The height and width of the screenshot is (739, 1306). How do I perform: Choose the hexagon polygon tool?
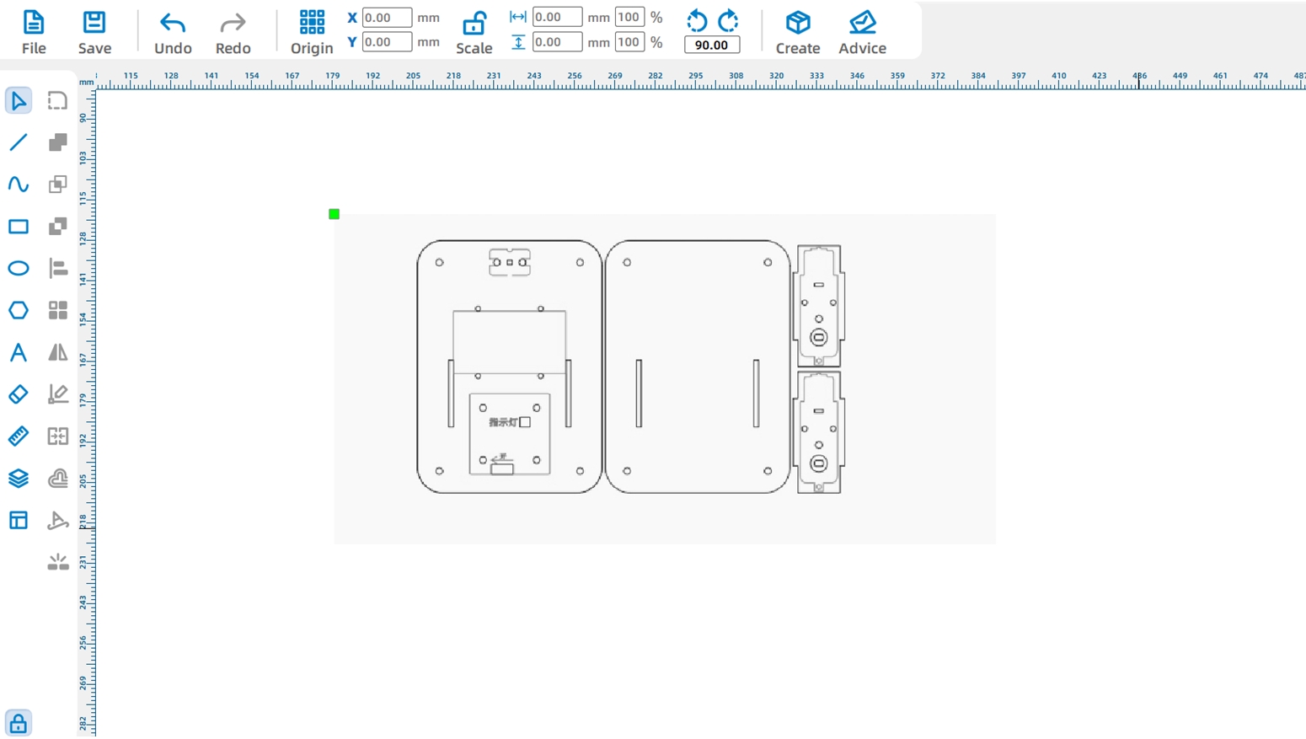point(19,310)
